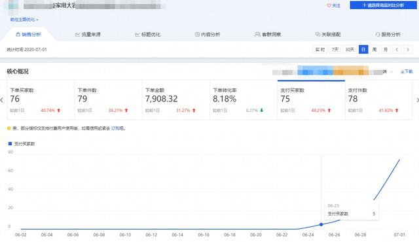Slide metric cards left with arrow
This screenshot has height=242, width=419.
pyautogui.click(x=2, y=100)
